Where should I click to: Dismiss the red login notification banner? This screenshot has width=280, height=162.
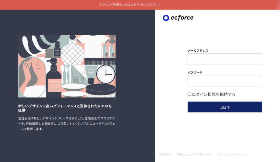point(278,5)
